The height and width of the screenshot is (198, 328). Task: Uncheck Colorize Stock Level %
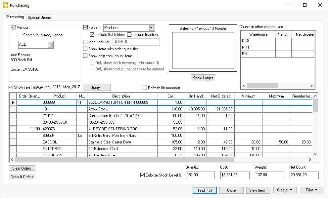(x=142, y=175)
